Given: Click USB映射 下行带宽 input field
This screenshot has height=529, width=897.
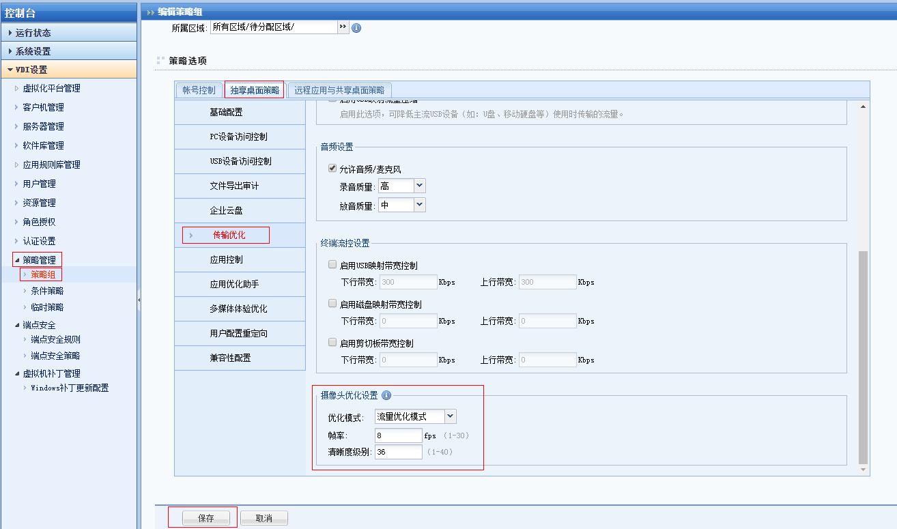Looking at the screenshot, I should point(408,282).
